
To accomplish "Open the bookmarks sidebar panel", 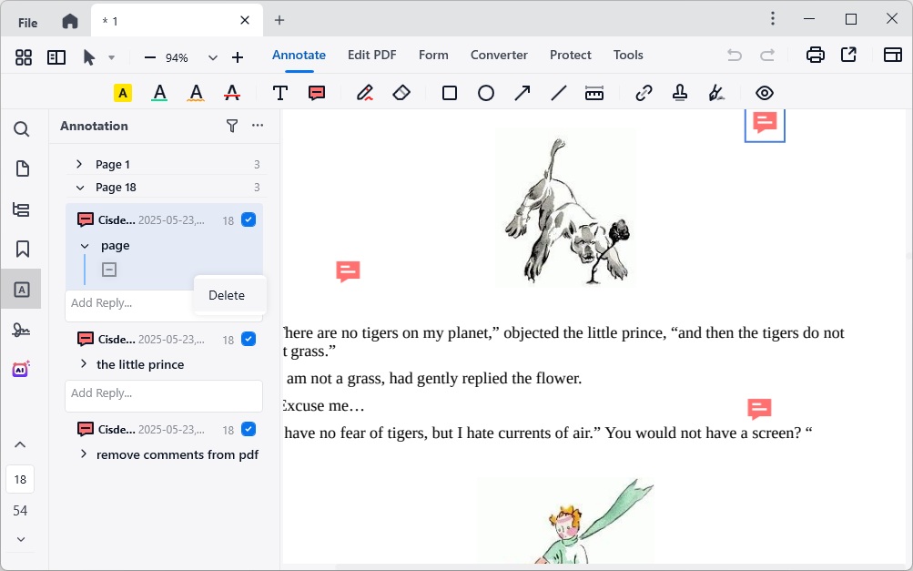I will coord(22,249).
